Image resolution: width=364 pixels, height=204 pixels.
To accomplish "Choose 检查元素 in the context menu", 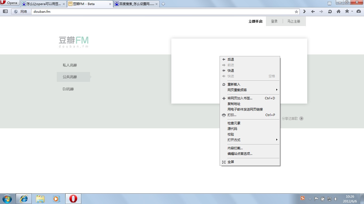I will (x=250, y=123).
